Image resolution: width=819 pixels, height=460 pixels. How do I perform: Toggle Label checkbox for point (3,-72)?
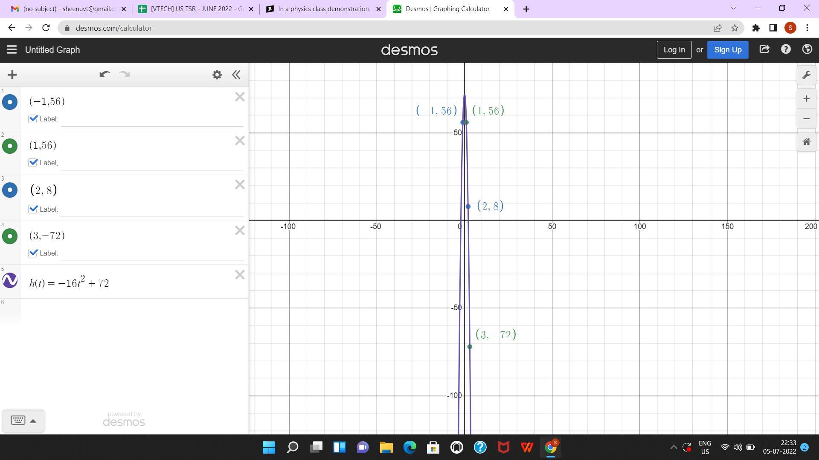point(33,253)
